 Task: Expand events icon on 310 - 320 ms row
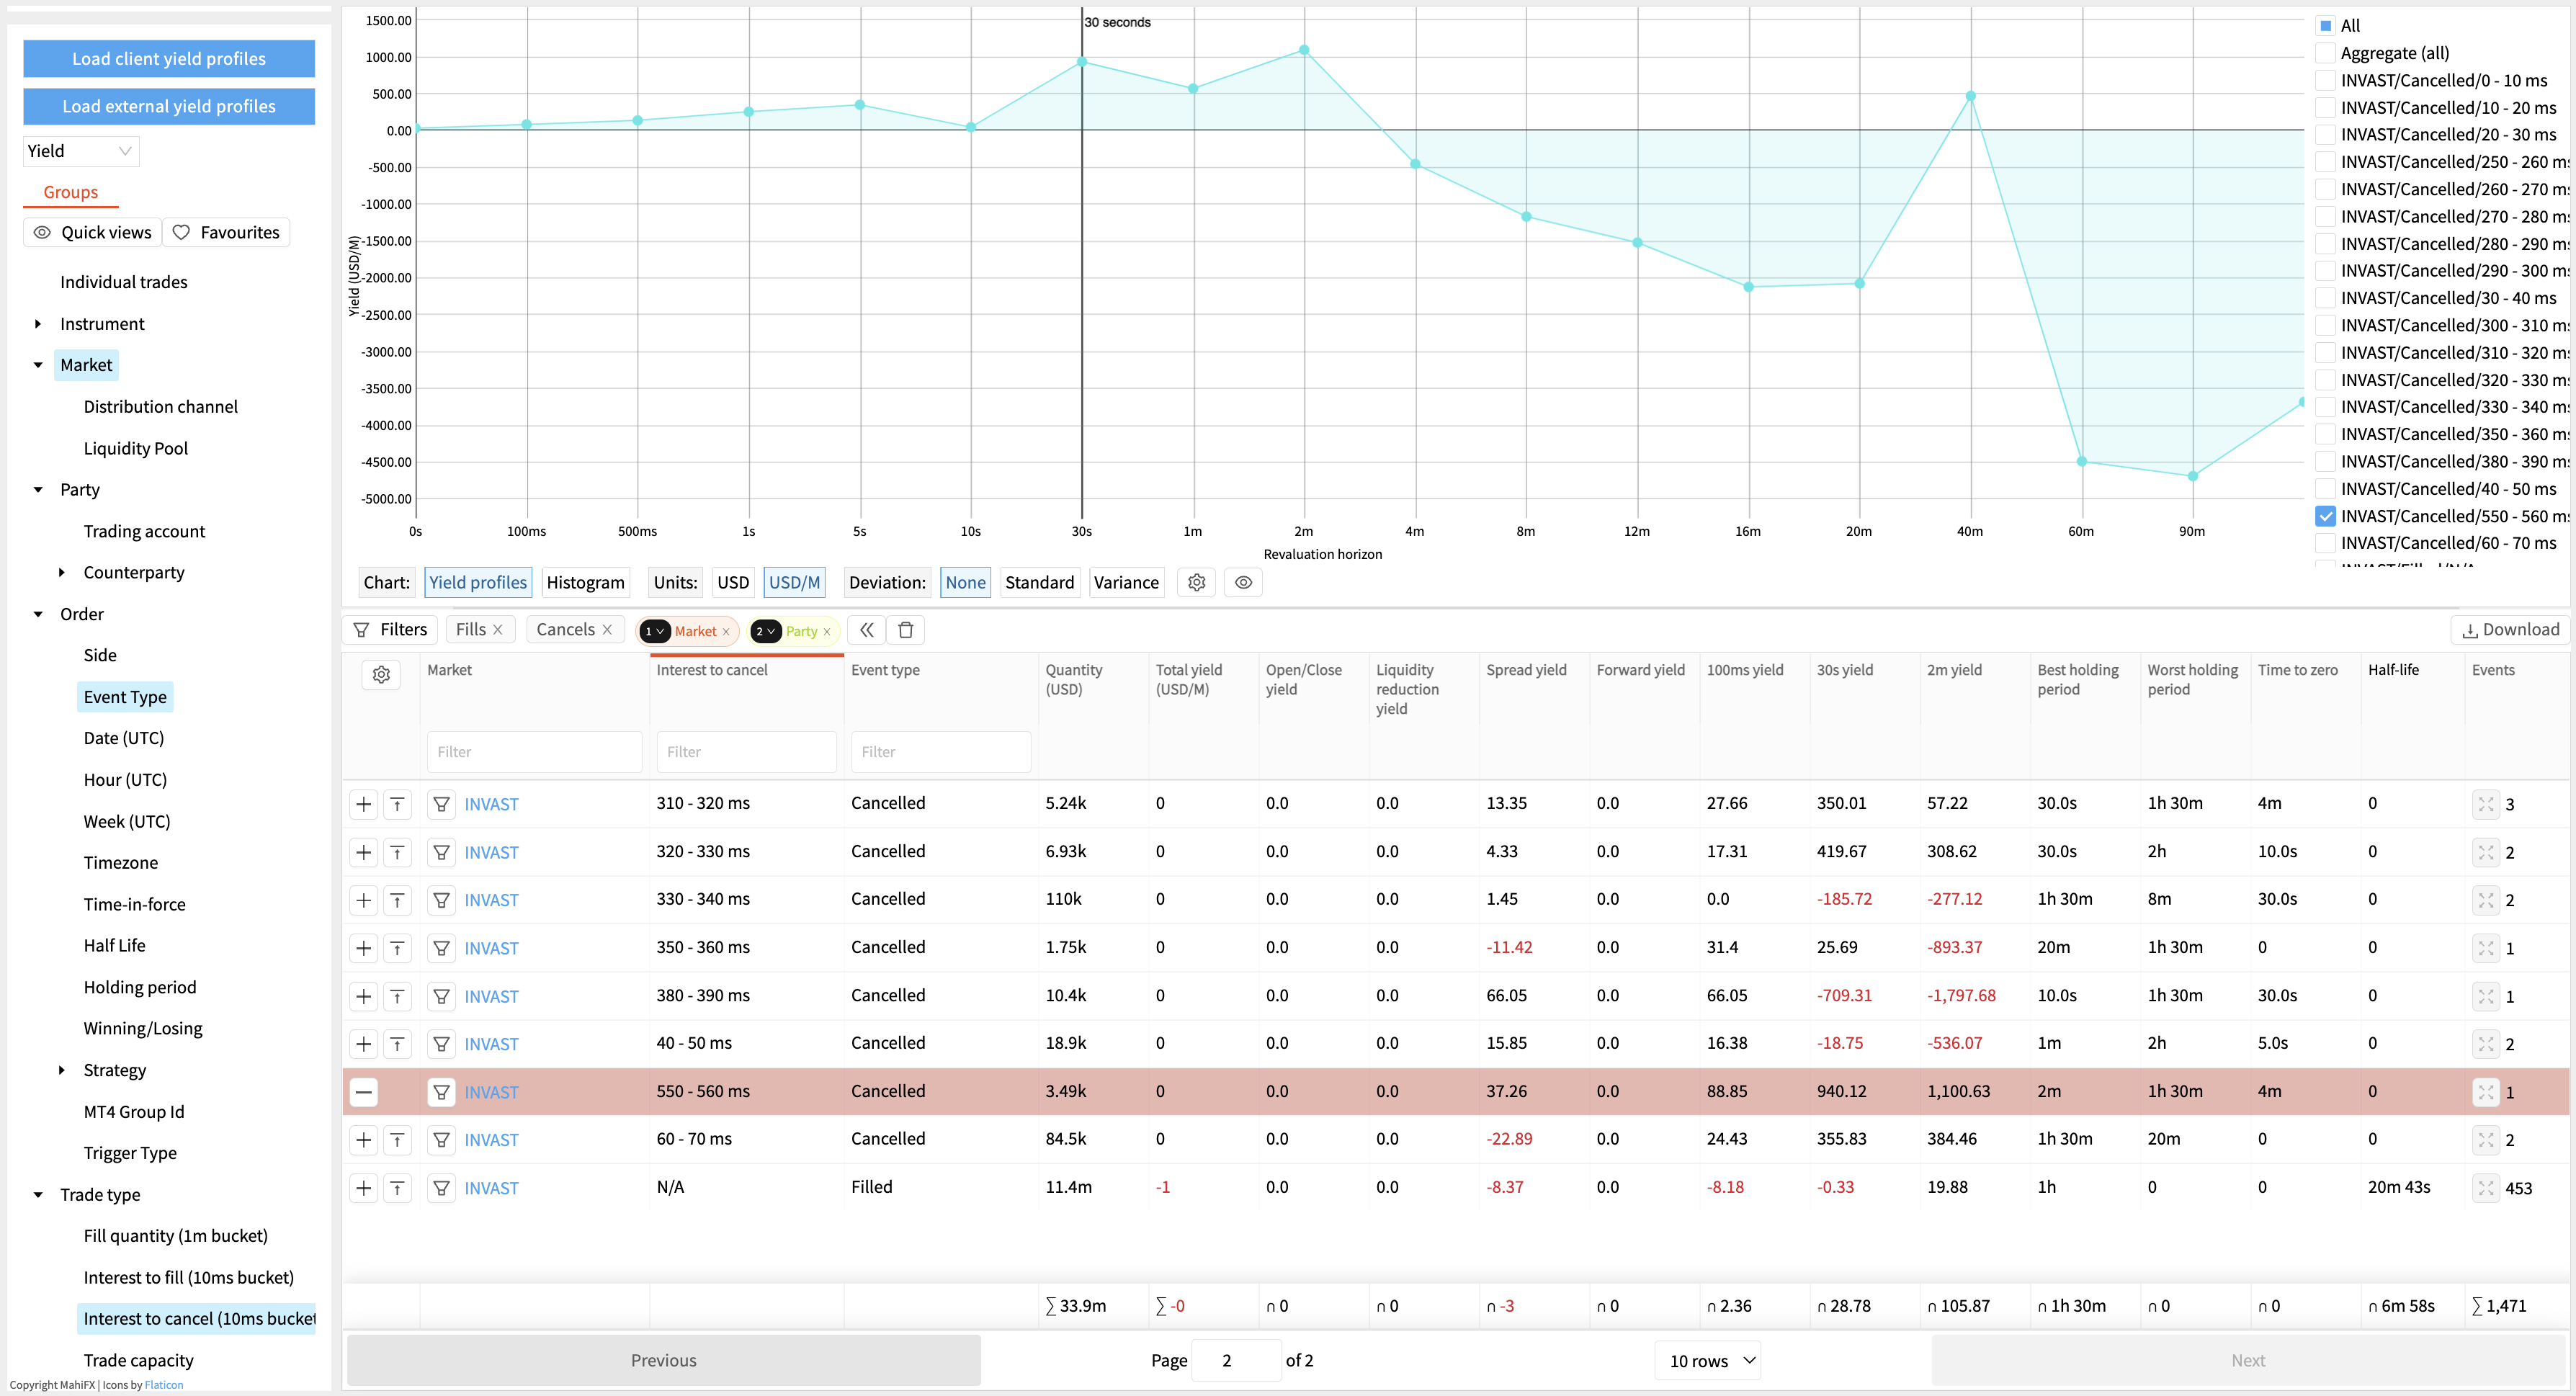(x=2486, y=804)
